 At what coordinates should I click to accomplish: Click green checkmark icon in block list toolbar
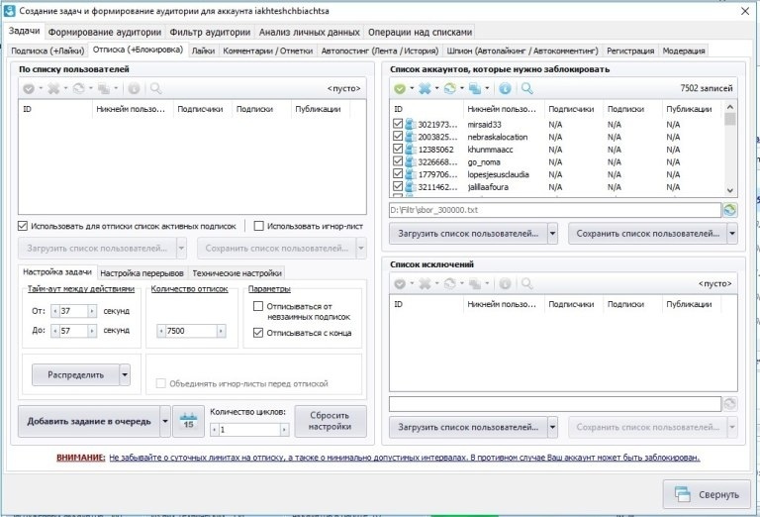400,89
